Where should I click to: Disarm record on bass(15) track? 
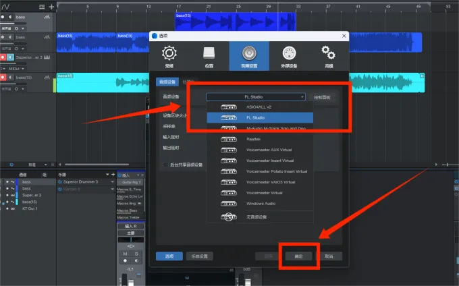[x=3, y=78]
